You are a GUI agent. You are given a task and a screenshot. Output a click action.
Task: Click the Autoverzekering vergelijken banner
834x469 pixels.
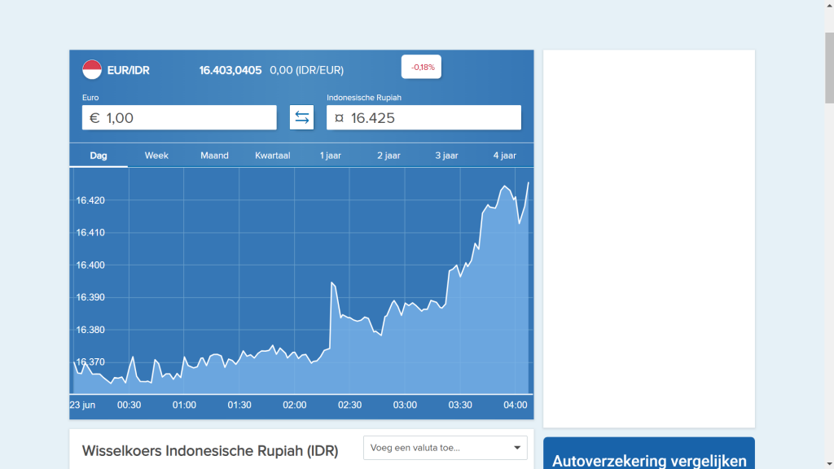[648, 456]
